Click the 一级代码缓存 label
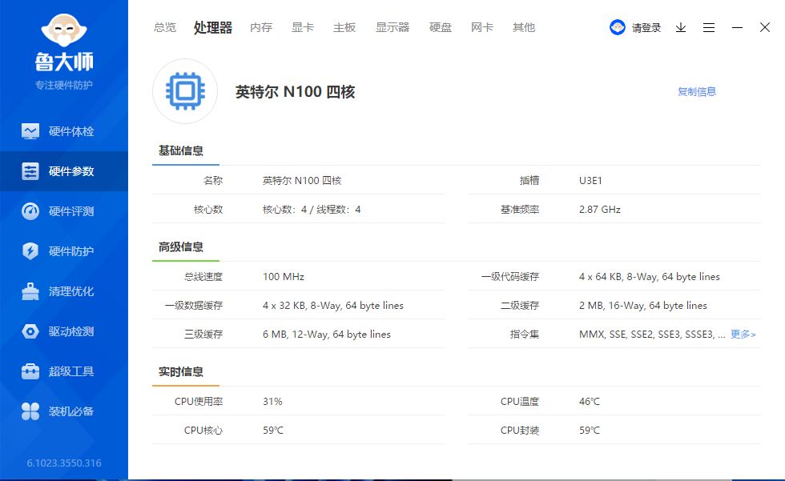Viewport: 785px width, 481px height. tap(510, 276)
